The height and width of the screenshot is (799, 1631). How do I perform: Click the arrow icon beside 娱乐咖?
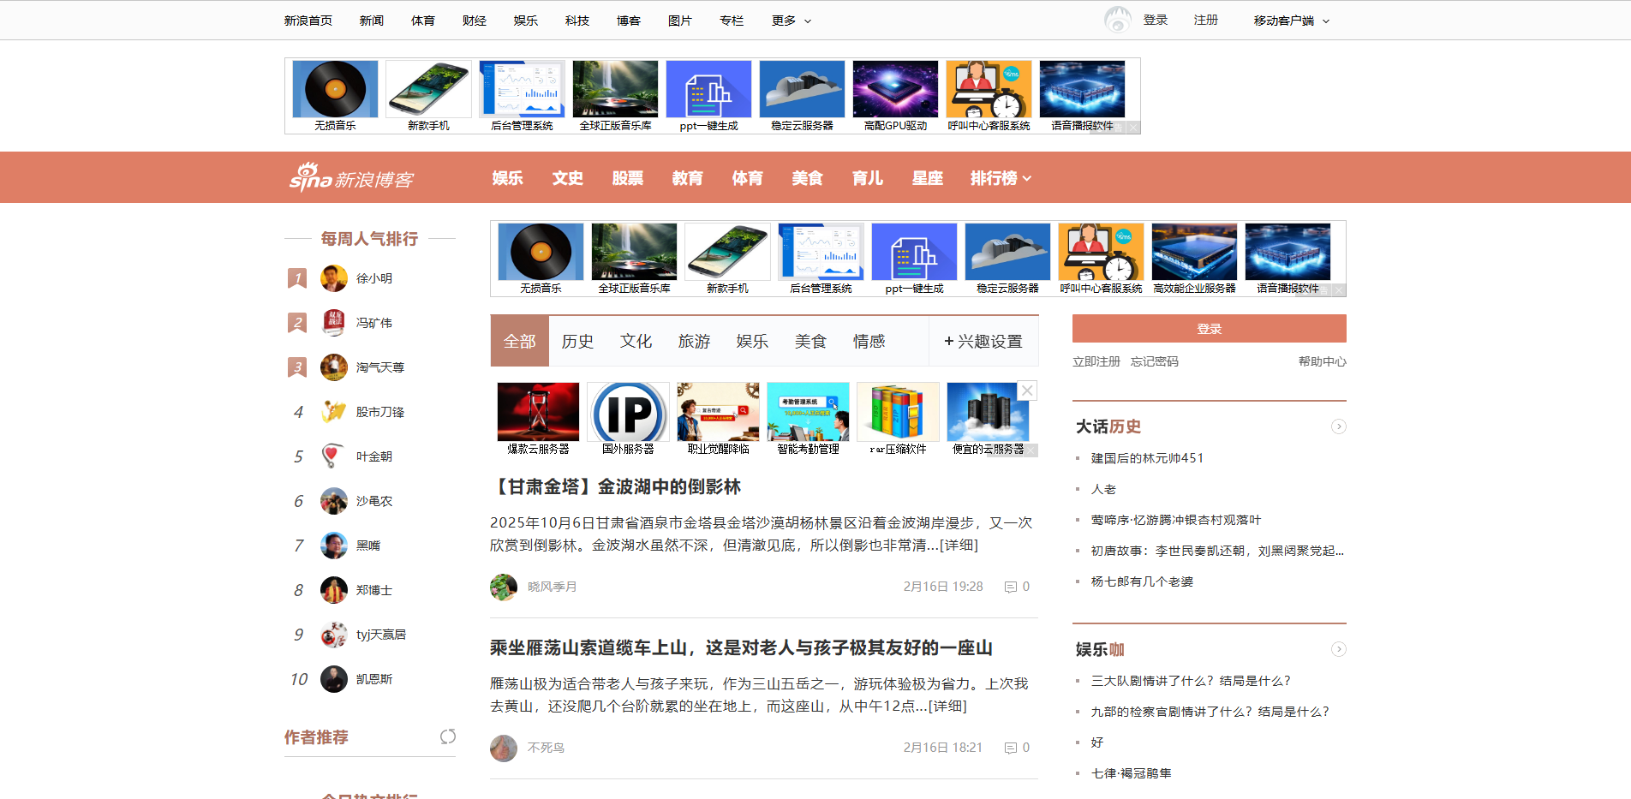click(x=1339, y=649)
